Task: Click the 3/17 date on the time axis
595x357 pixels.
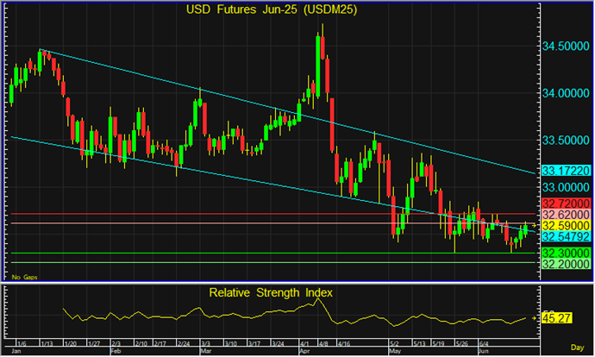Action: click(x=254, y=344)
